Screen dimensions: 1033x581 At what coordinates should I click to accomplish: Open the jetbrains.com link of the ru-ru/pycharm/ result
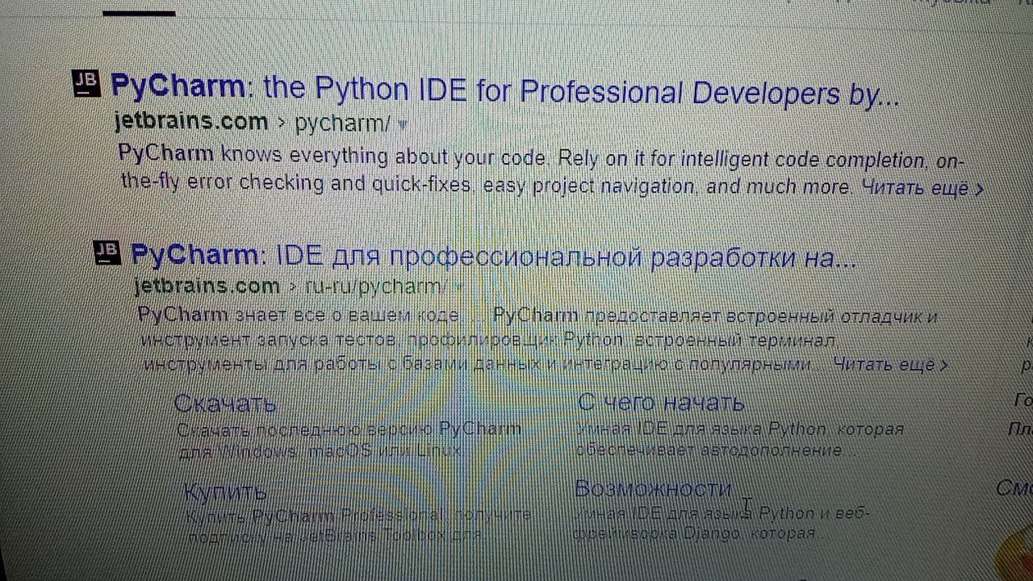207,286
